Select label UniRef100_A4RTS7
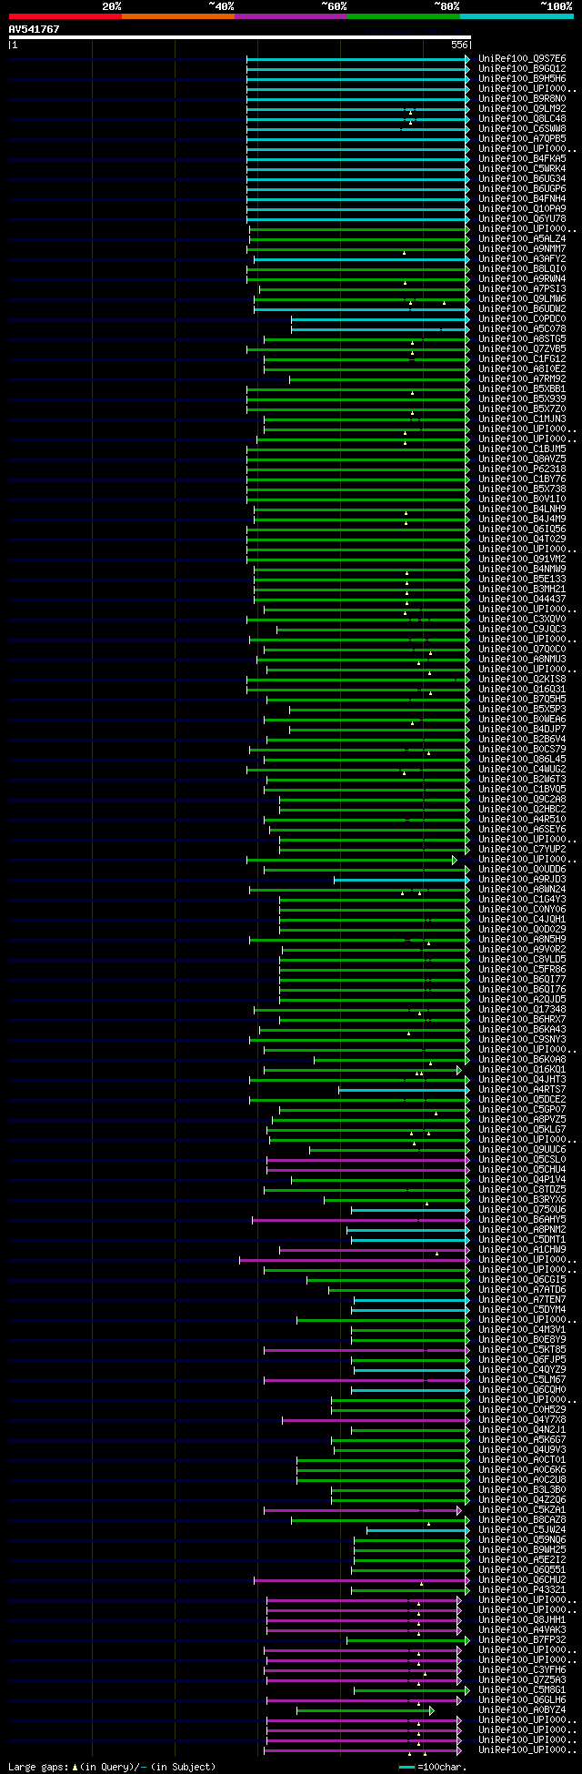 coord(522,1089)
